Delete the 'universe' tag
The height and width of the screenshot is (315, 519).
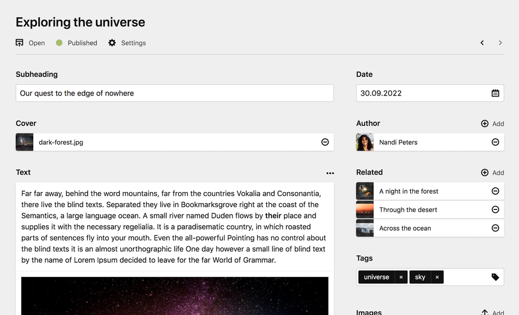[400, 277]
